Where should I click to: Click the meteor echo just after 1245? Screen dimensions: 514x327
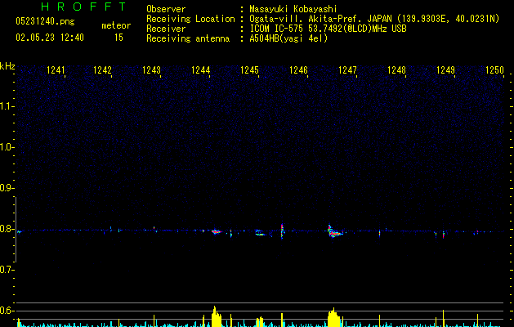click(x=260, y=233)
